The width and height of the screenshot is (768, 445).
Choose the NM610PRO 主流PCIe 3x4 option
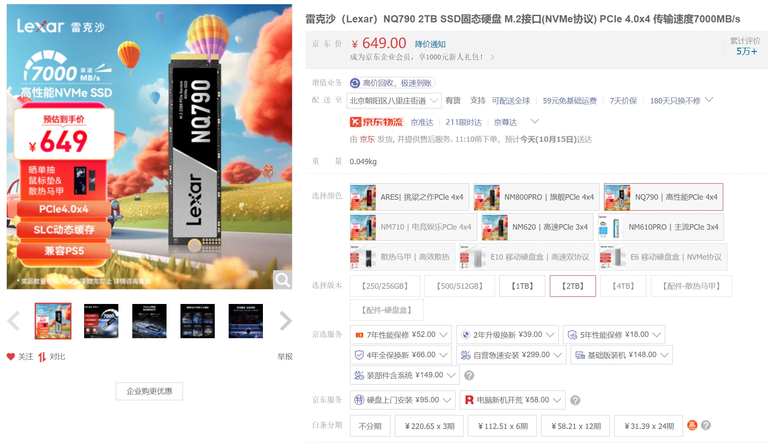point(661,227)
